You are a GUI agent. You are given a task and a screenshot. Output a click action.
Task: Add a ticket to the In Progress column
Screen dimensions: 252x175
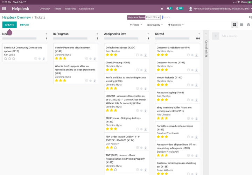[x=97, y=34]
